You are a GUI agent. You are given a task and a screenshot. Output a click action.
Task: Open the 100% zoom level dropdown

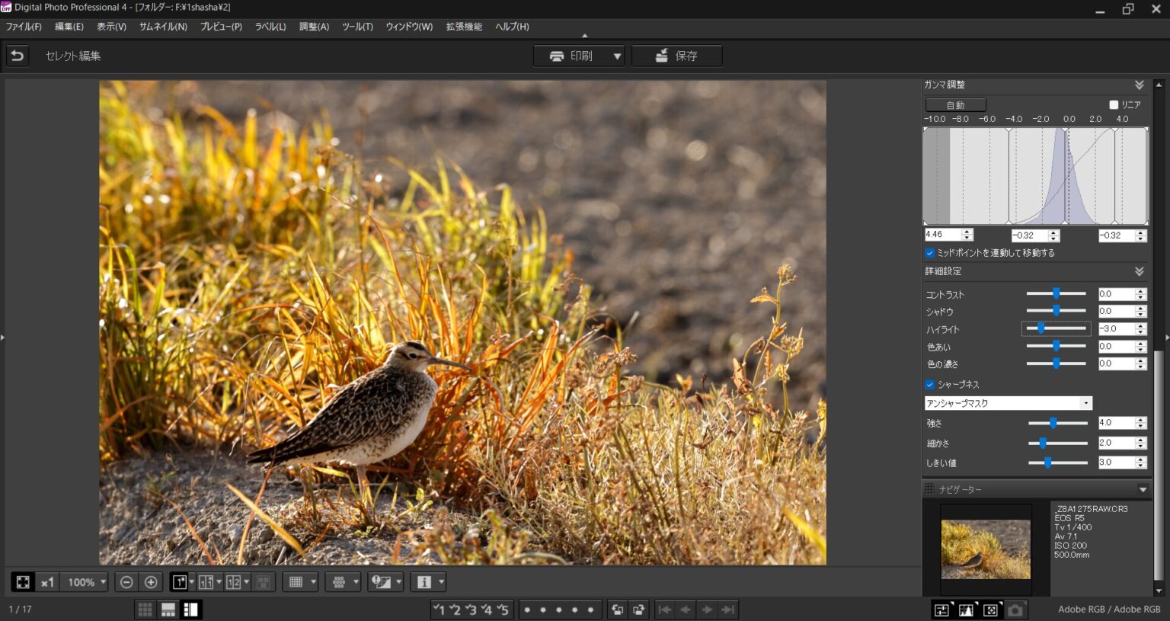pyautogui.click(x=103, y=582)
